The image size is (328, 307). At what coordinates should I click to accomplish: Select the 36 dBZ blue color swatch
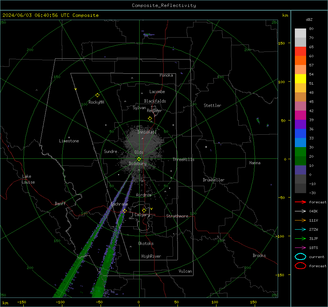pyautogui.click(x=300, y=134)
